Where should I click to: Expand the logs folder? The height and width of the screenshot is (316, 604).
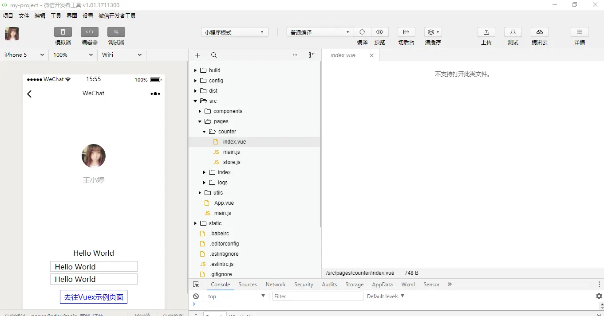204,183
